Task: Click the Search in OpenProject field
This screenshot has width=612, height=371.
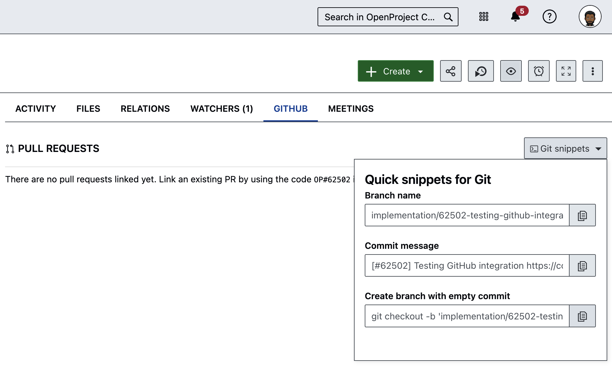Action: tap(380, 17)
